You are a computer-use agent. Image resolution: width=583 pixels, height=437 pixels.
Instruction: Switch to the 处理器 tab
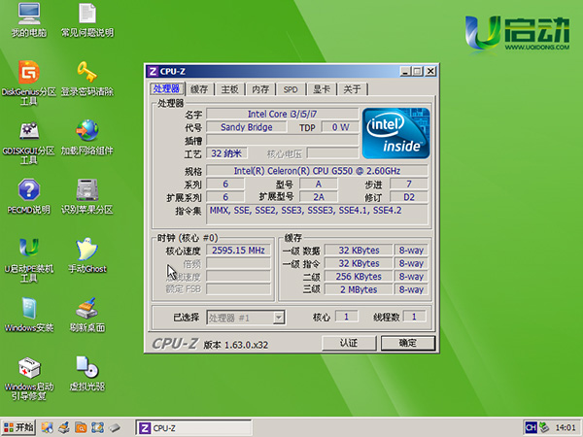167,88
